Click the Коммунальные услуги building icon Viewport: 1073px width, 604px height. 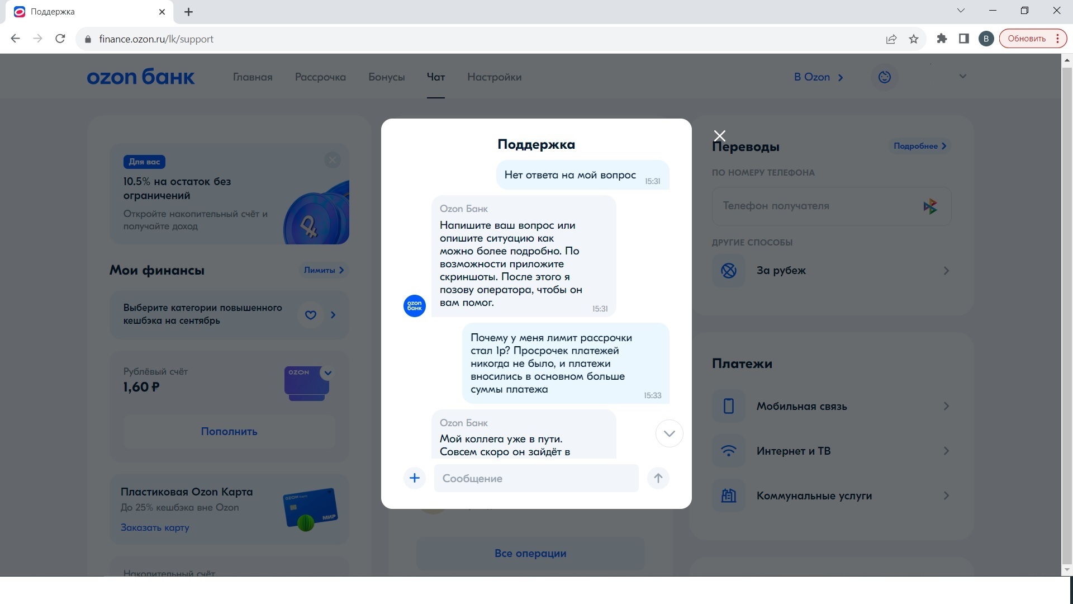(728, 496)
